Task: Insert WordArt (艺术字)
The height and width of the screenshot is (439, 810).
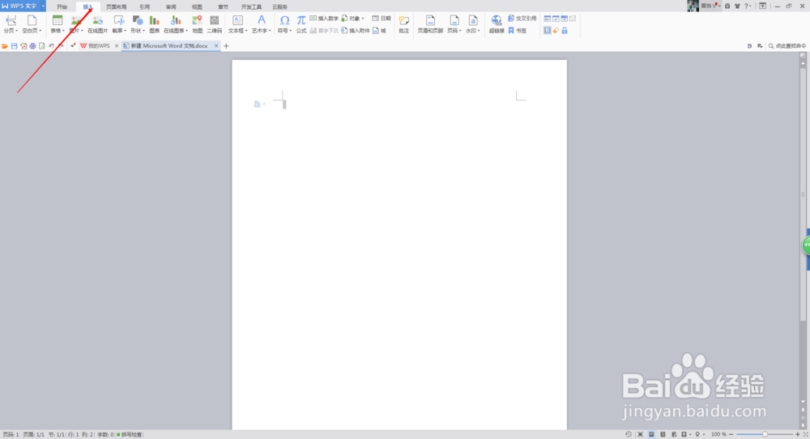Action: (x=262, y=24)
